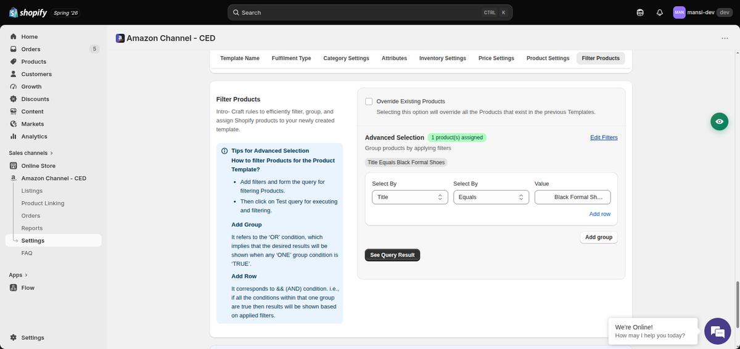Click the Customers icon
The height and width of the screenshot is (349, 740).
14,74
